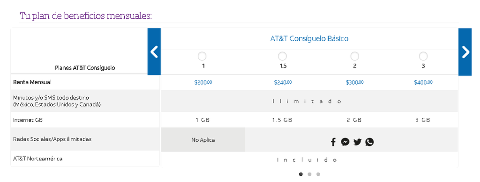
Task: Click the Planes AT&T Consíguelo label
Action: click(85, 68)
